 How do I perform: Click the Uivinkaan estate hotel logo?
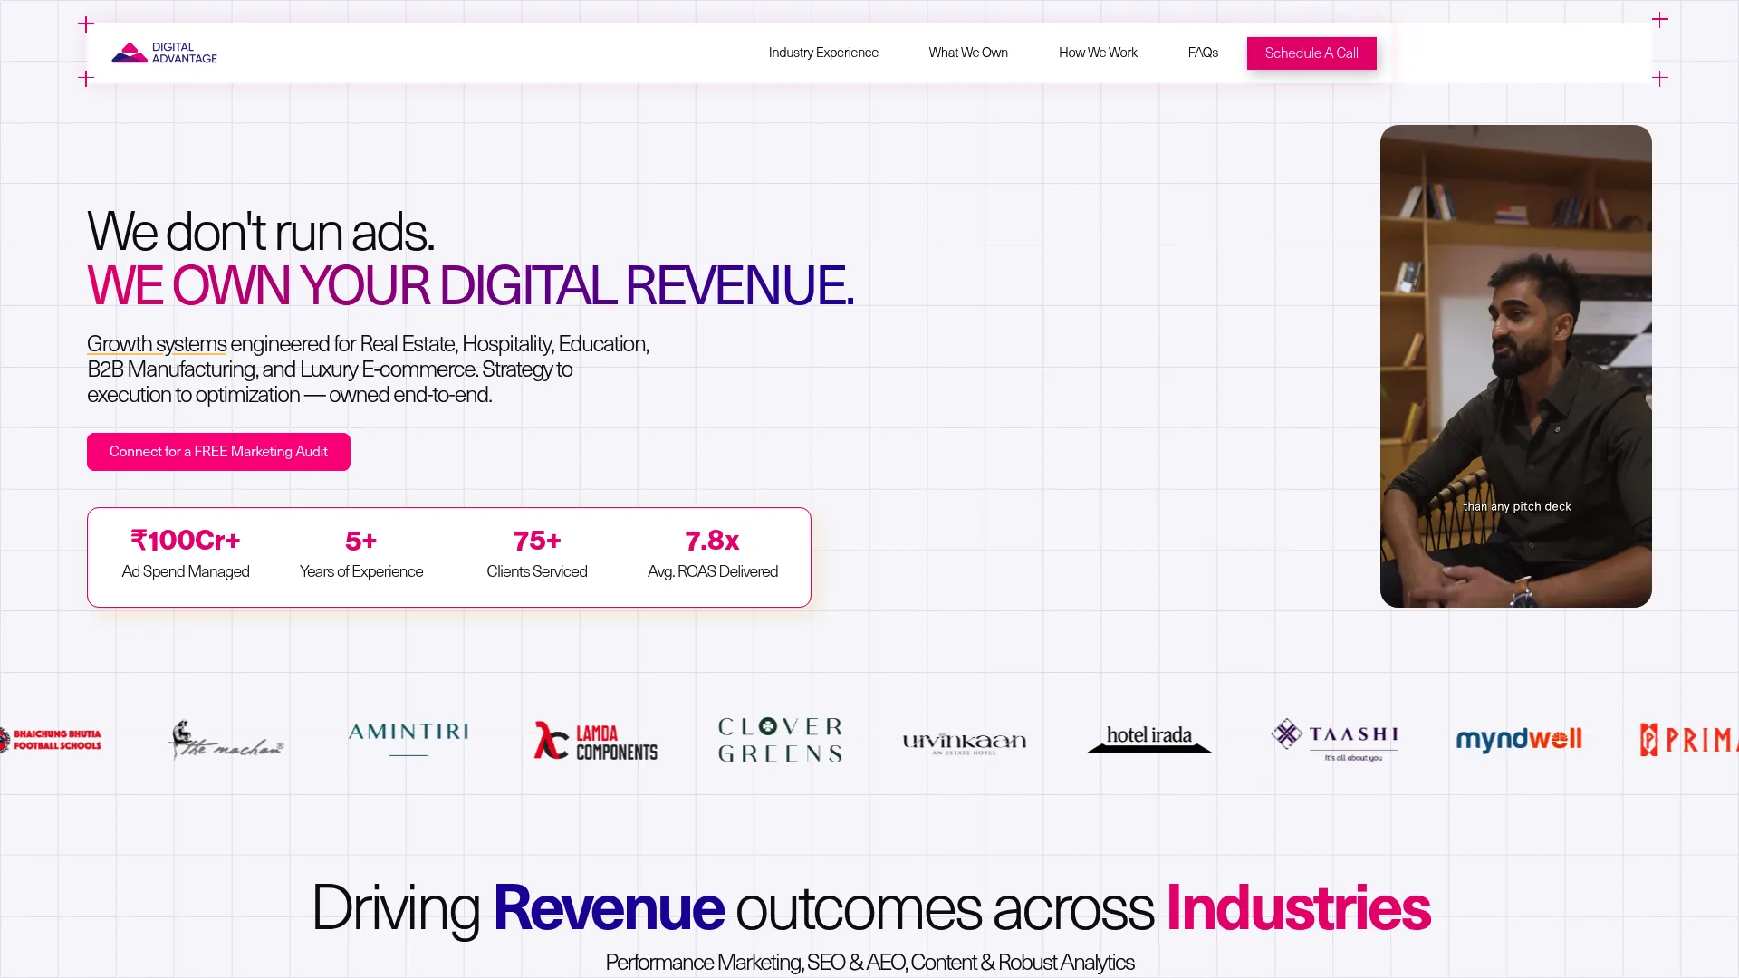pyautogui.click(x=965, y=743)
